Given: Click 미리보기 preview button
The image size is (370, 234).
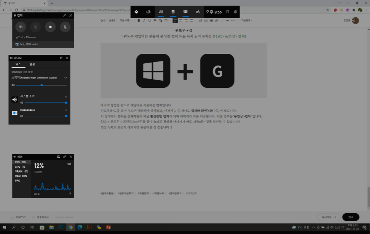Looking at the screenshot, I should click(x=19, y=217).
